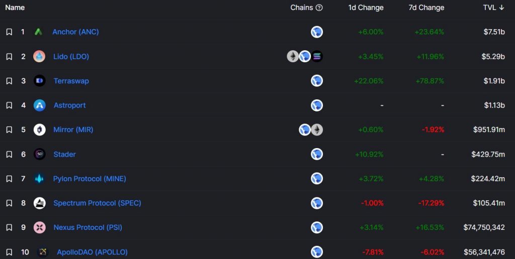
Task: Sort table by 1d Change column
Action: [x=366, y=8]
